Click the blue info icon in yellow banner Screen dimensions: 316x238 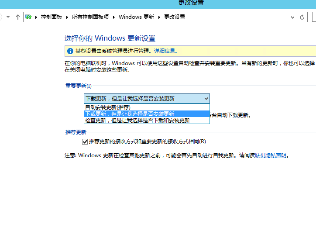tap(70, 51)
